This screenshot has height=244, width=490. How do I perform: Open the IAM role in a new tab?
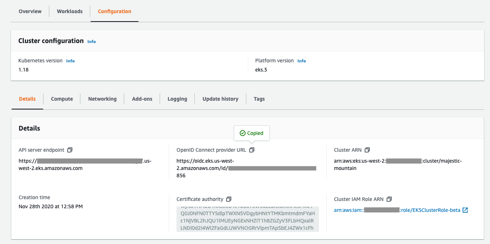tap(465, 210)
